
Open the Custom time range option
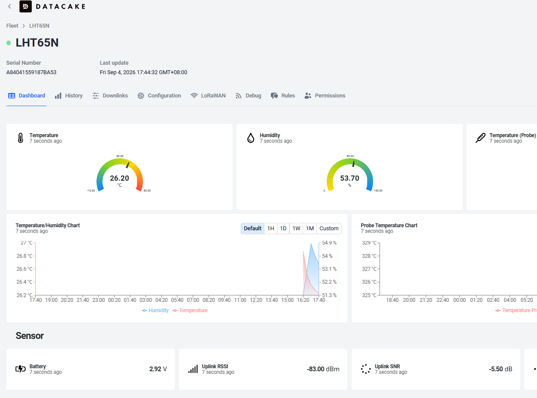tap(329, 229)
